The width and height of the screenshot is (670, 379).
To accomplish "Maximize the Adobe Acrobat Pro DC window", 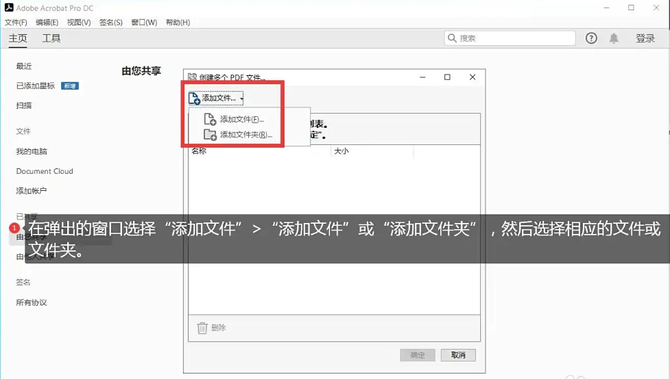I will (x=631, y=8).
